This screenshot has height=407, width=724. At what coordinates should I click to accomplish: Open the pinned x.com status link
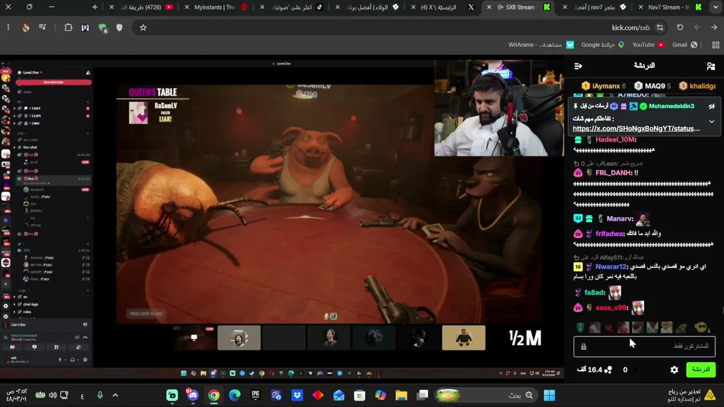636,128
